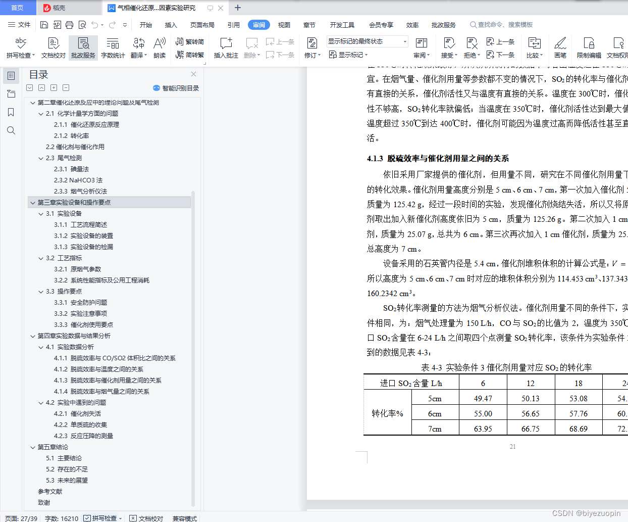Close the 目录 navigation panel
628x522 pixels.
(193, 74)
